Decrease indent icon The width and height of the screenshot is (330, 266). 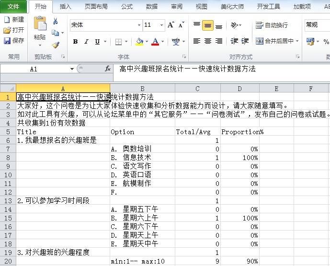[234, 41]
